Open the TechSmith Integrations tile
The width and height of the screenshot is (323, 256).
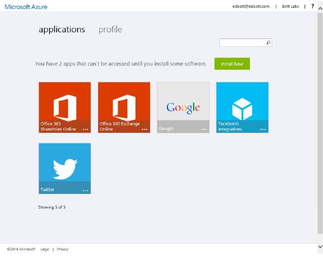tap(242, 107)
